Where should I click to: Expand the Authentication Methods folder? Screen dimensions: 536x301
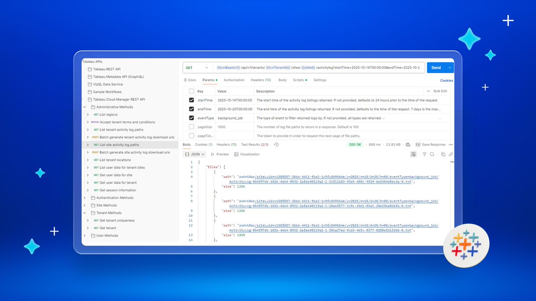(84, 198)
